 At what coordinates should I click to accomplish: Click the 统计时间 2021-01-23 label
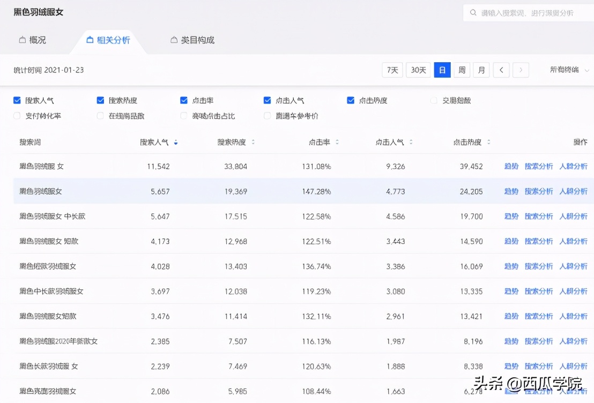pyautogui.click(x=48, y=70)
